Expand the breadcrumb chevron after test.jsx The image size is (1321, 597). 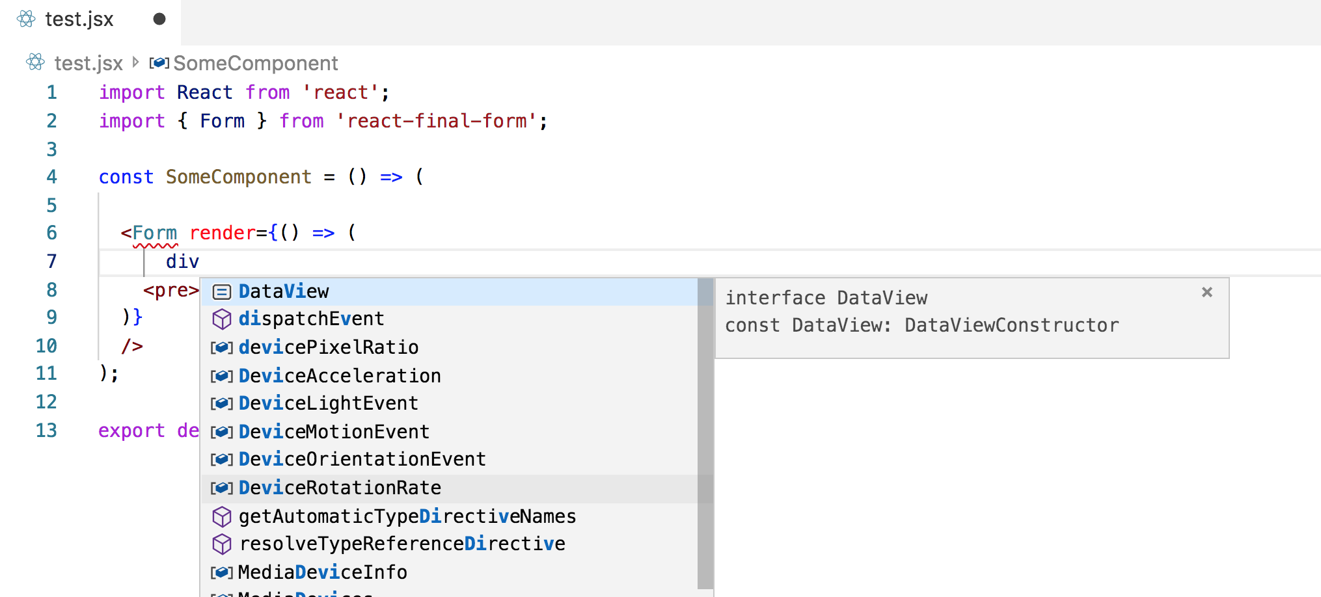[x=135, y=62]
